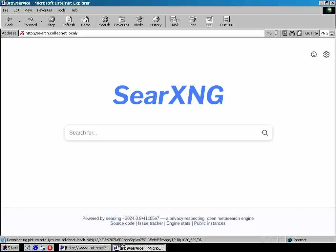Click the clipboard icon near the Quality box

[299, 33]
